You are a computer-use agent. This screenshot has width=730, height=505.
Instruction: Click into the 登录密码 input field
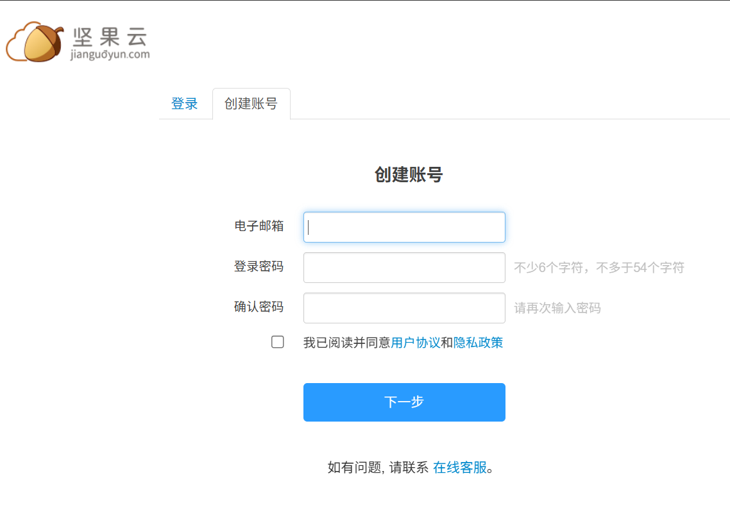pos(404,268)
